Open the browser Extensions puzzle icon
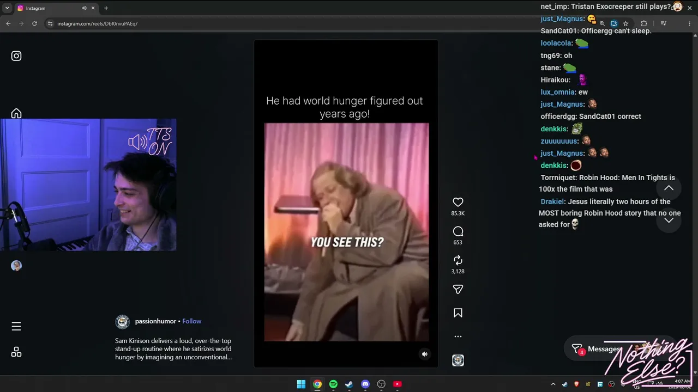Screen dimensions: 698x392 point(644,23)
